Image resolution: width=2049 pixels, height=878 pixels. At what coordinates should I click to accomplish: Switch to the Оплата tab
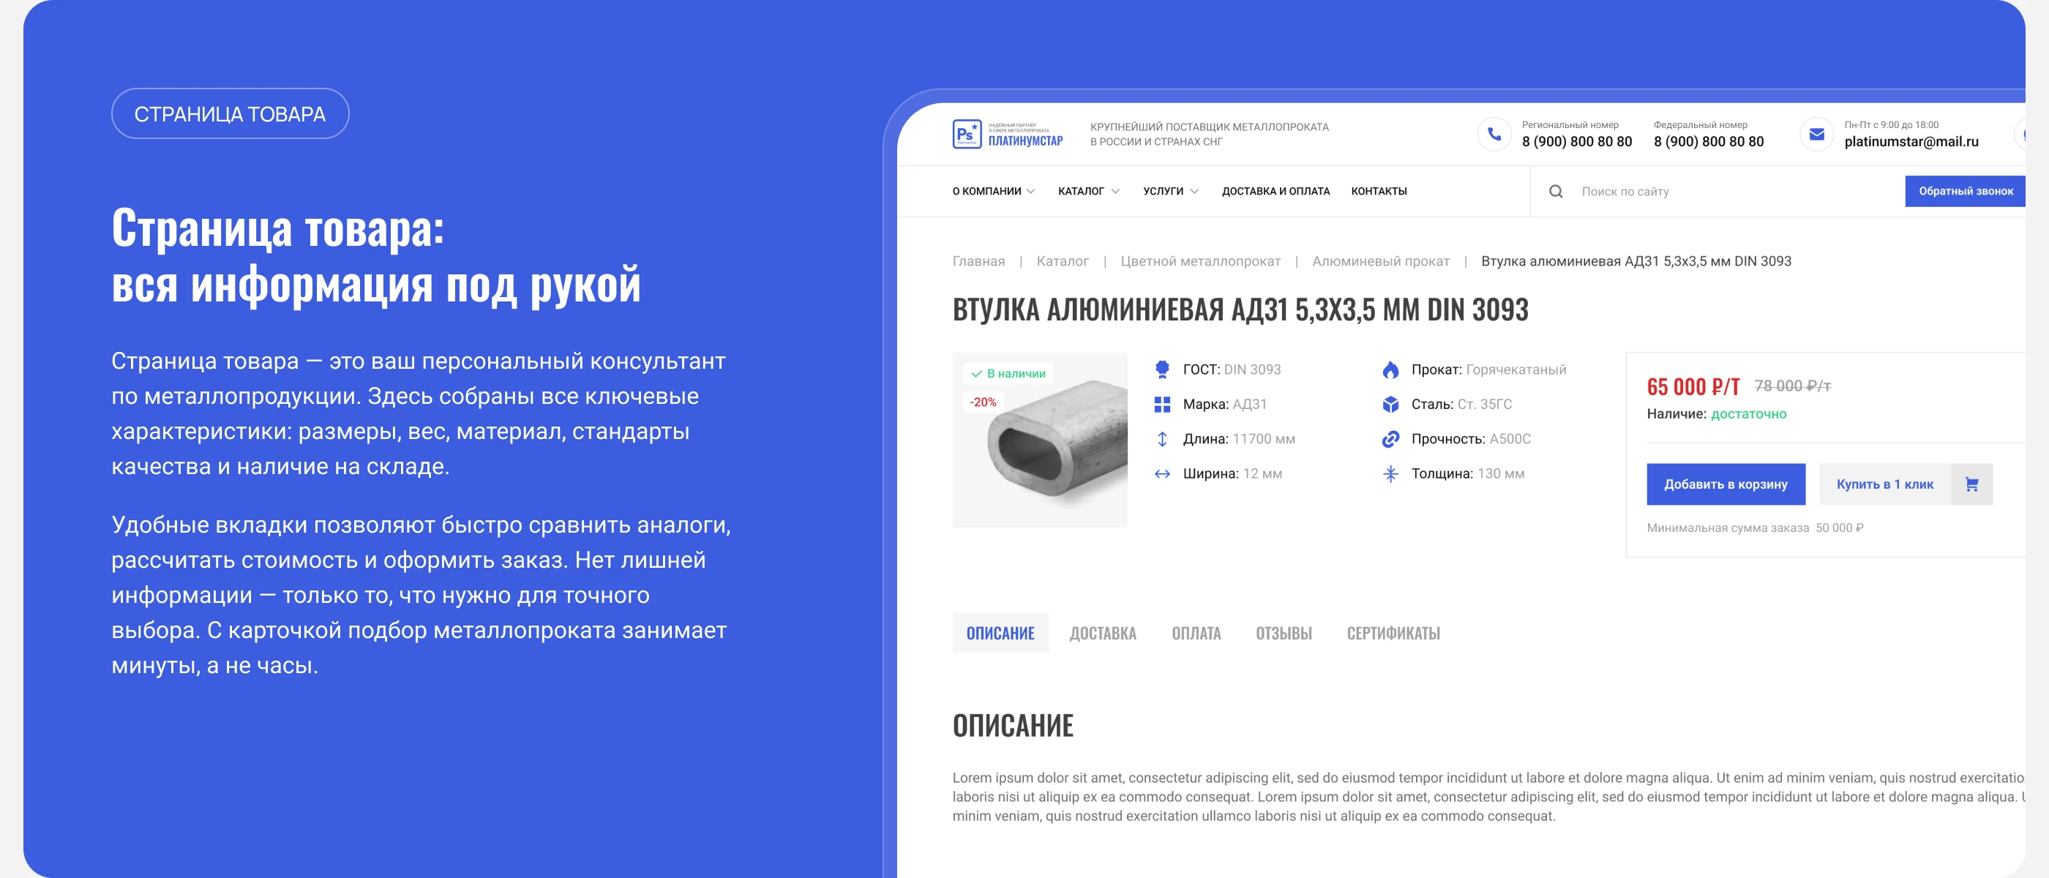pos(1196,633)
